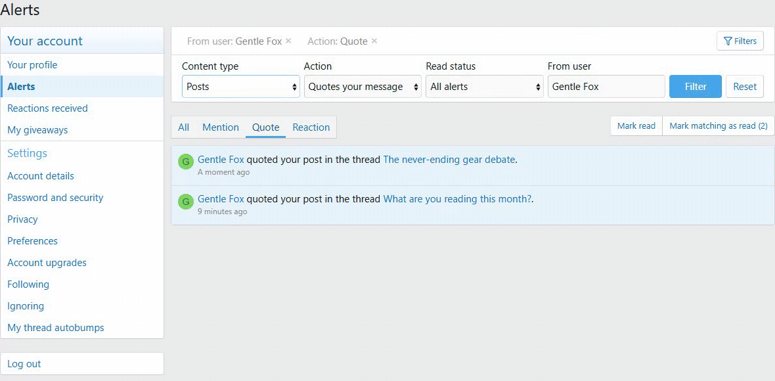
Task: Reset the alert filters
Action: coord(745,87)
